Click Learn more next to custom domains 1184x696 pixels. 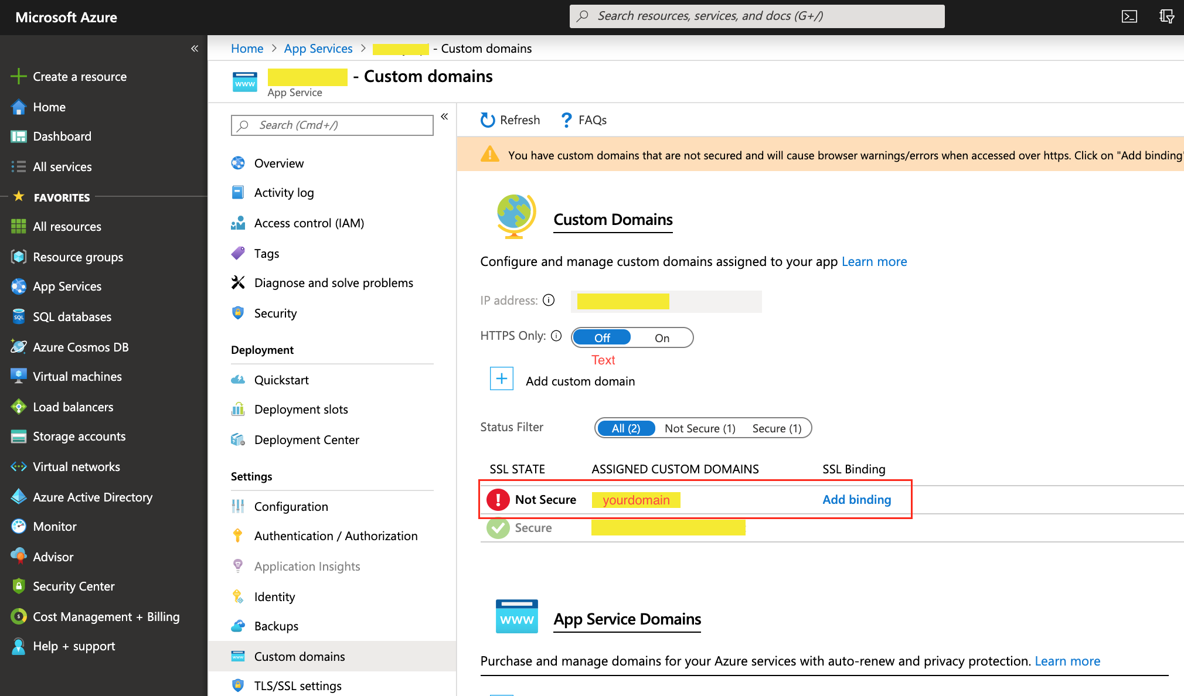(x=874, y=262)
